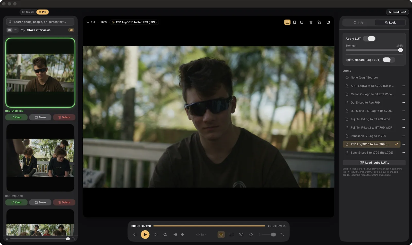Open options menu for Canon C-Log3 look
The image size is (412, 245).
click(403, 94)
